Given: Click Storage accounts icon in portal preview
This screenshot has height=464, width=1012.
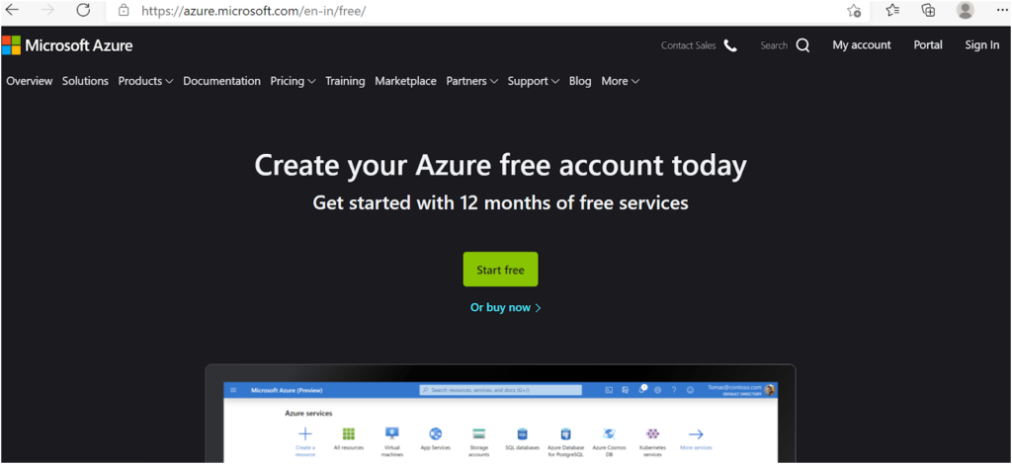Looking at the screenshot, I should pyautogui.click(x=478, y=433).
